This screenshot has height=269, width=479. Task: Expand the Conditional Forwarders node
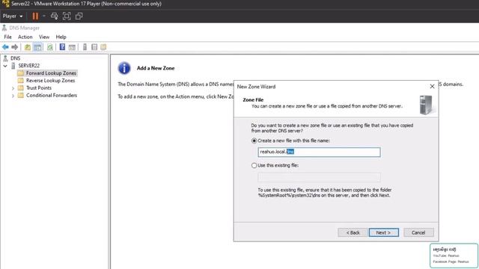click(x=13, y=96)
